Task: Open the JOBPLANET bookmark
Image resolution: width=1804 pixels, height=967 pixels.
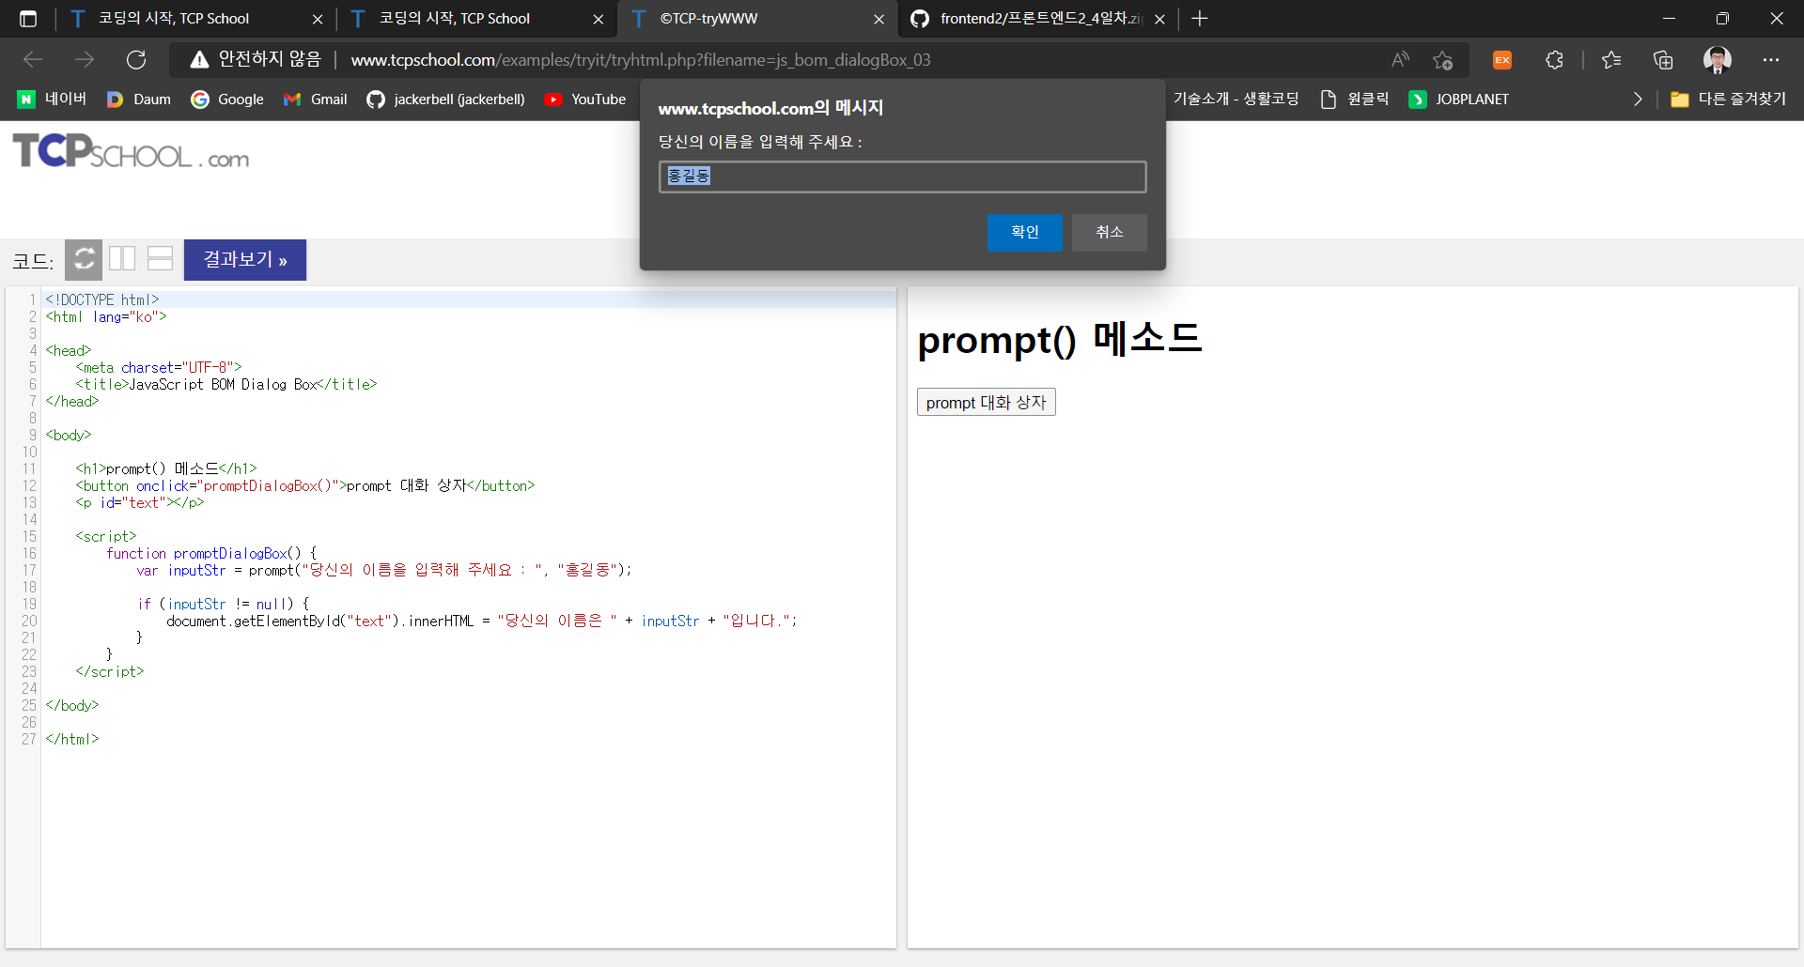Action: pyautogui.click(x=1459, y=100)
